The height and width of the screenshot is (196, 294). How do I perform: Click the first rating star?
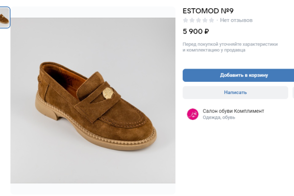click(186, 21)
